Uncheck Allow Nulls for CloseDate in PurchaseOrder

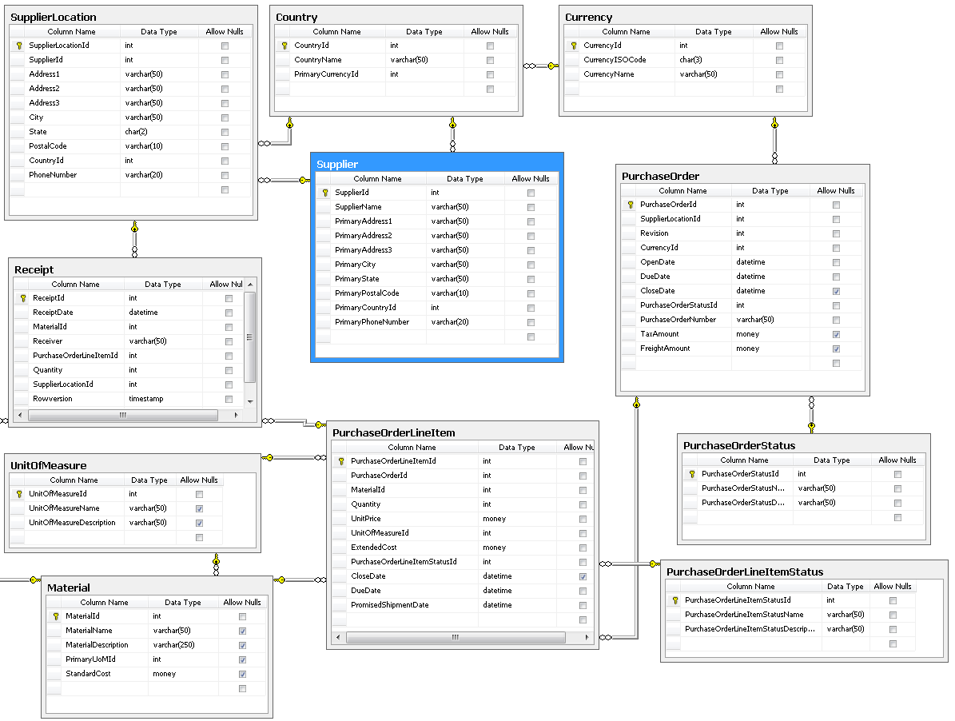[x=836, y=290]
